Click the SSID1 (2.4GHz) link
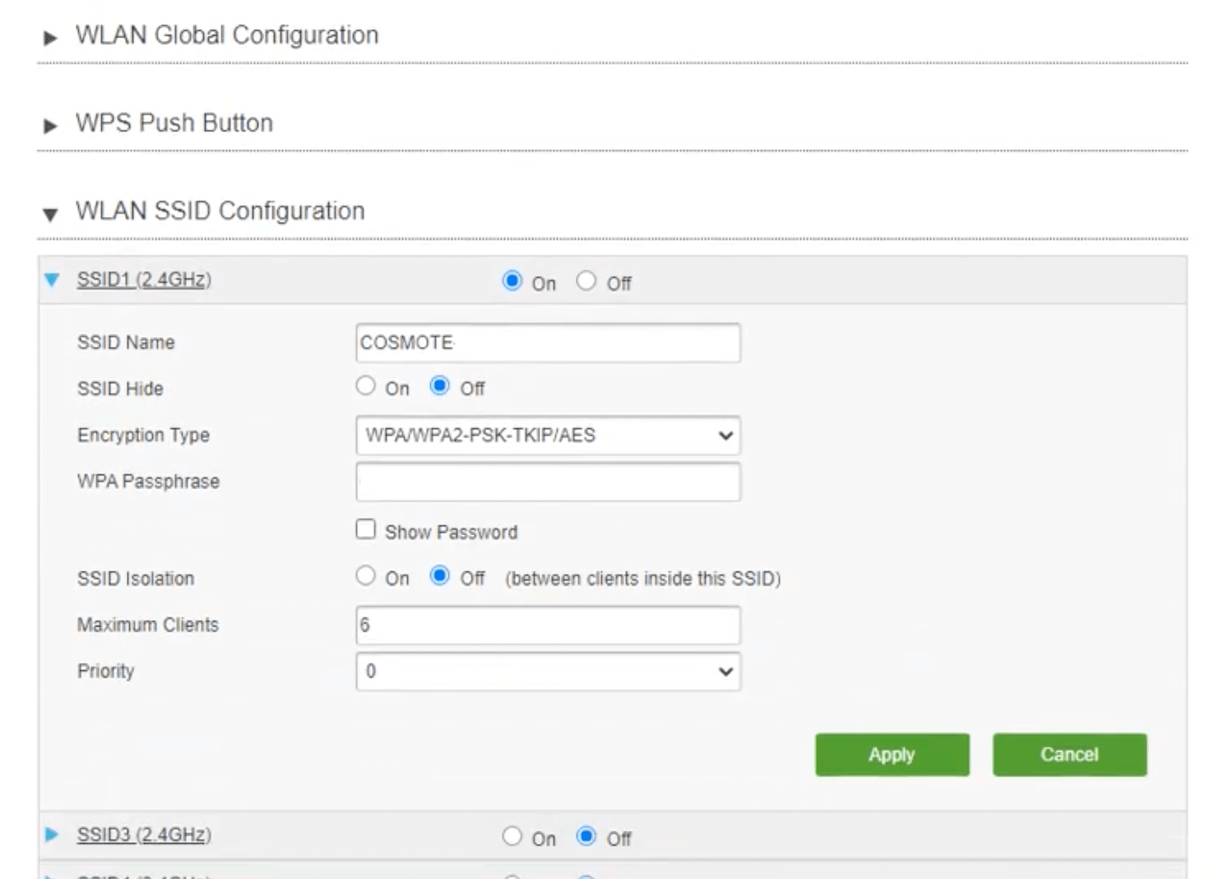Image resolution: width=1224 pixels, height=879 pixels. [144, 280]
